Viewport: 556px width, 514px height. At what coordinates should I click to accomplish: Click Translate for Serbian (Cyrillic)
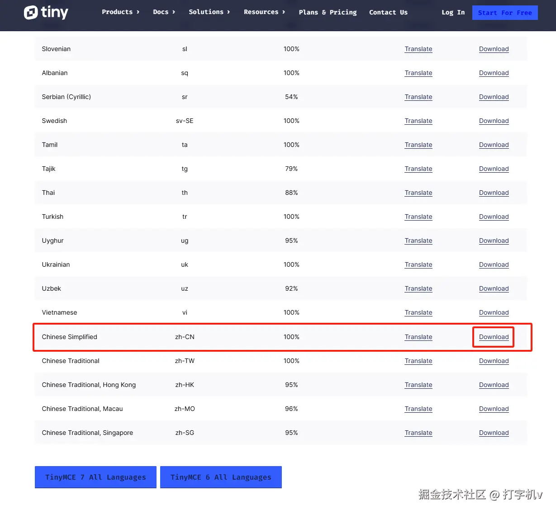[418, 97]
